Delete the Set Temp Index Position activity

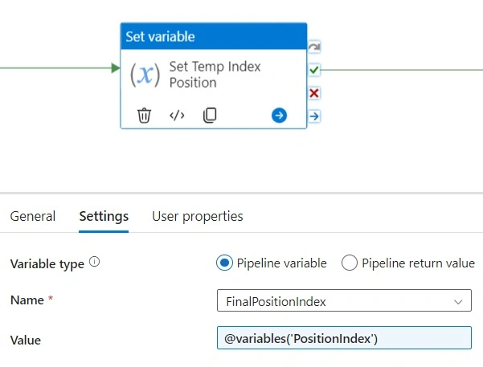[144, 116]
